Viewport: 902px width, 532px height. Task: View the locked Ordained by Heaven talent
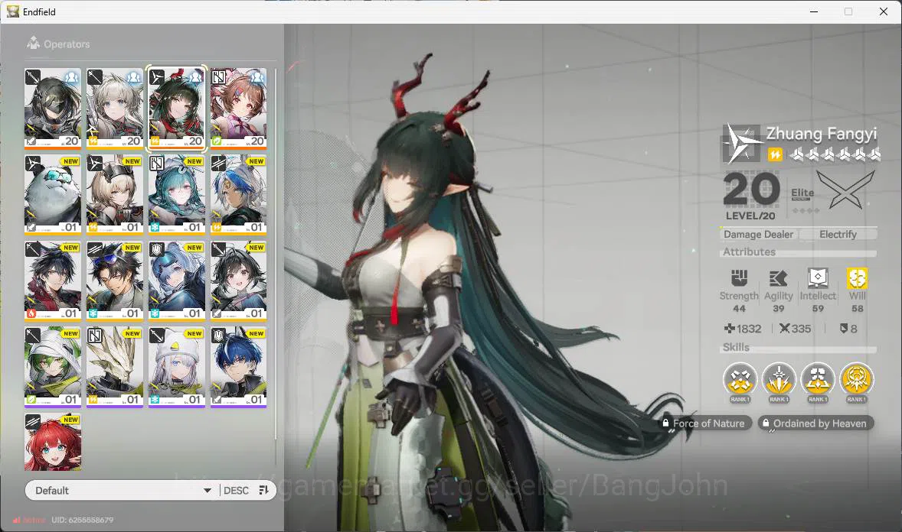(815, 423)
